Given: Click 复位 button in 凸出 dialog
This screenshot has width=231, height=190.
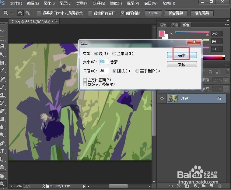Looking at the screenshot, I should [182, 65].
